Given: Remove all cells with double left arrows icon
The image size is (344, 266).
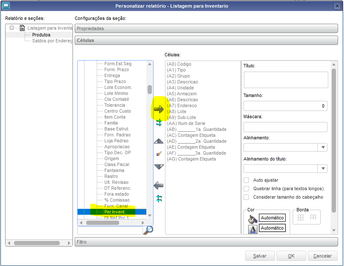Looking at the screenshot, I should (x=159, y=199).
